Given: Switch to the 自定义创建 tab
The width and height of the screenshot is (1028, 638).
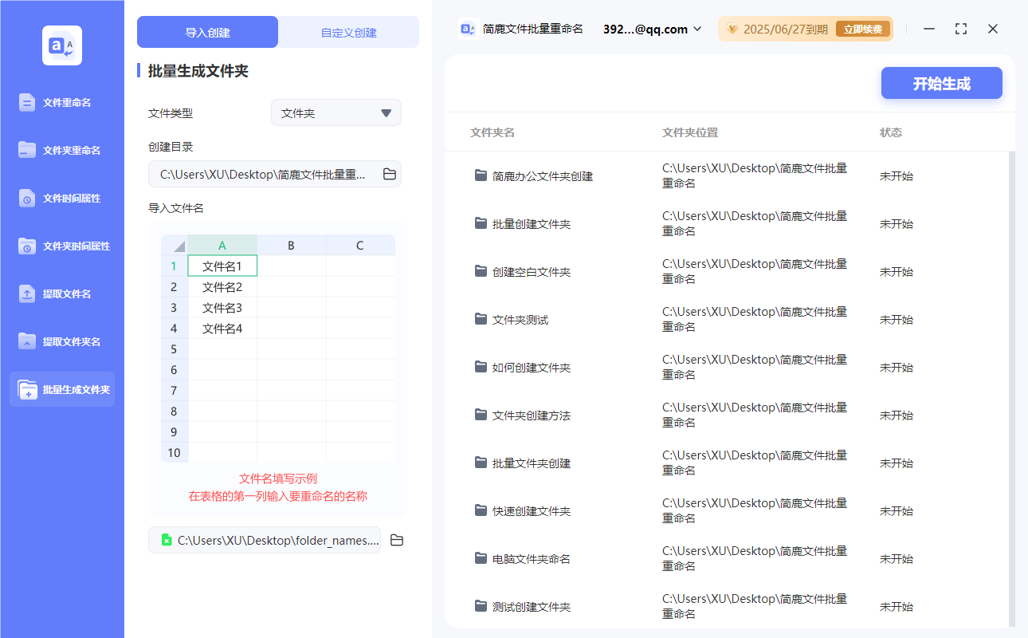Looking at the screenshot, I should pyautogui.click(x=349, y=31).
